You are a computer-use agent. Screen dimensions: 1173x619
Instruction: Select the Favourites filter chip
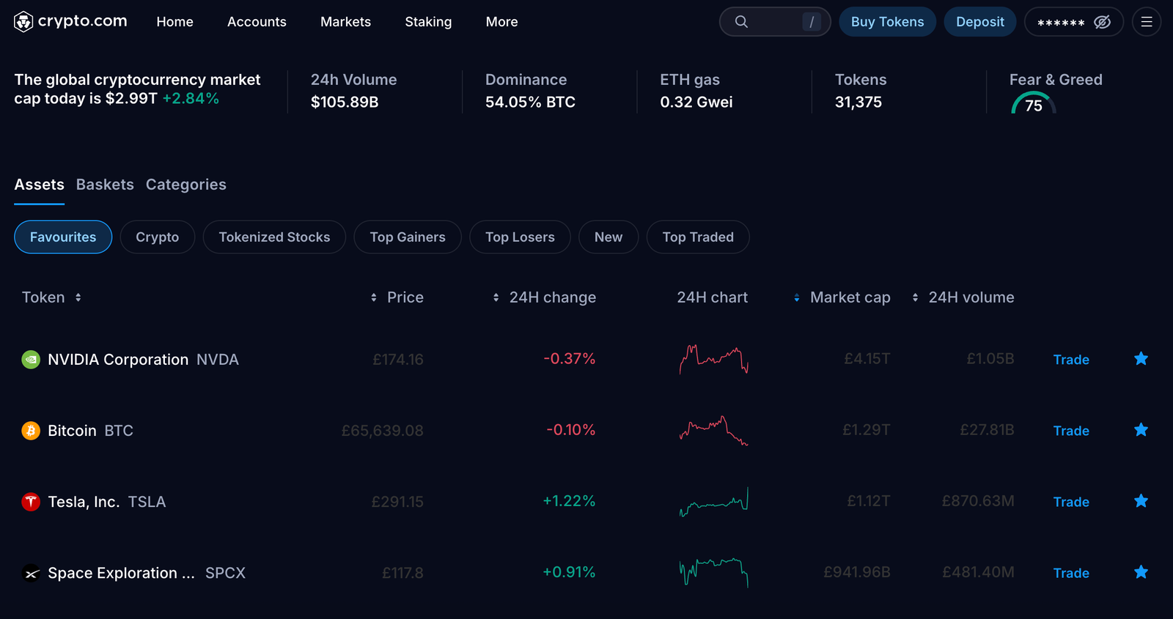[x=63, y=237]
